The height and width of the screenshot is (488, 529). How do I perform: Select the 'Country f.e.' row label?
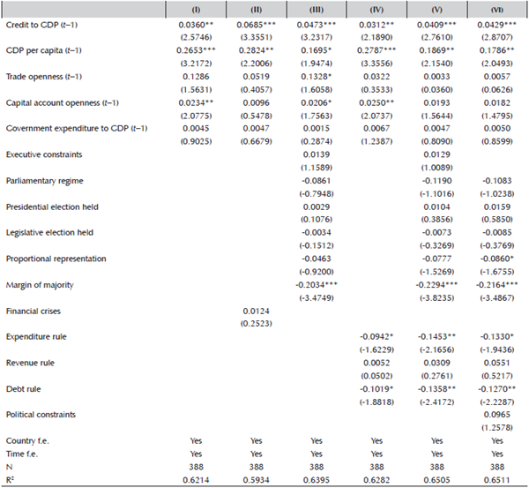30,439
